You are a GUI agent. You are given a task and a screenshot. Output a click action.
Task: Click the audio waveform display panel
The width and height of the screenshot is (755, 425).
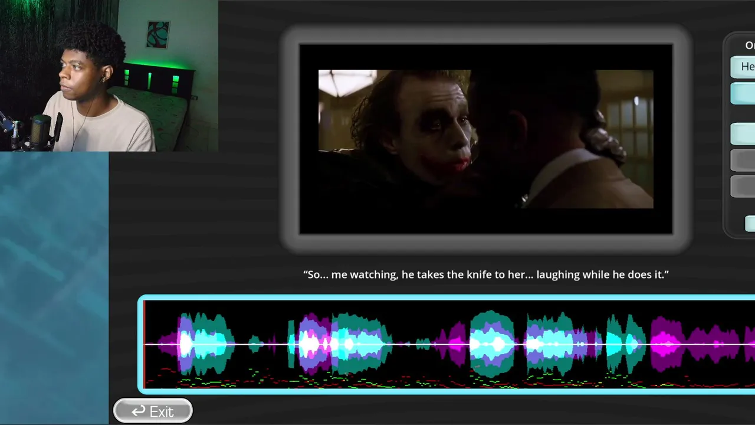[x=447, y=344]
